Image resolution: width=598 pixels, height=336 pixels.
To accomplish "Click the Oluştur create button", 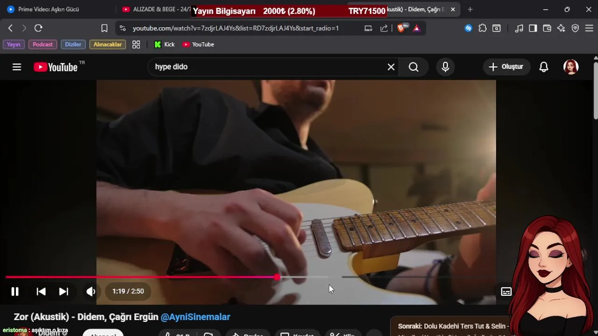I will (506, 67).
